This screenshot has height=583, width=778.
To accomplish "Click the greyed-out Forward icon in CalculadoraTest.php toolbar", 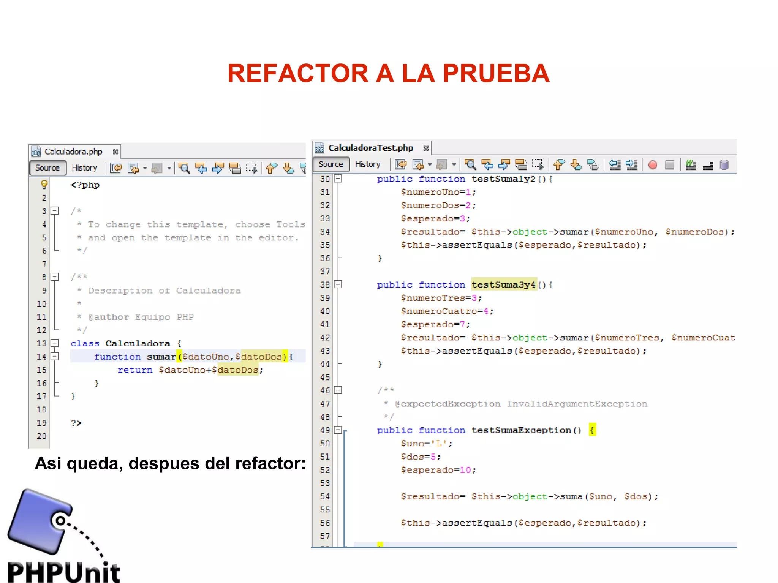I will point(442,164).
